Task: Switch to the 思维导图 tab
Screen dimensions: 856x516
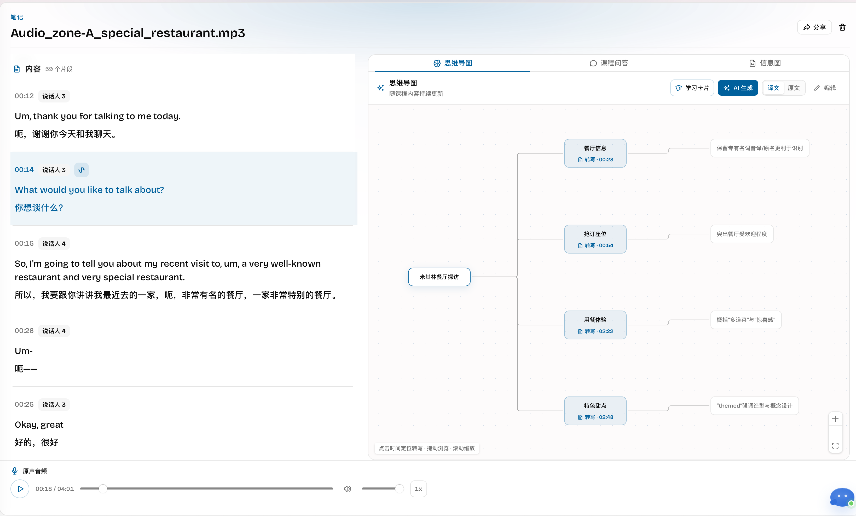Action: tap(453, 63)
